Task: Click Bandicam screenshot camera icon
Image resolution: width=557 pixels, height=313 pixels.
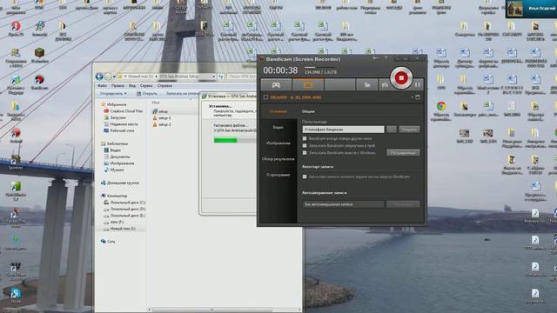Action: (385, 85)
